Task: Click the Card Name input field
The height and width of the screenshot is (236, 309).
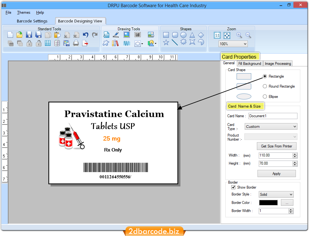Action: coord(273,116)
